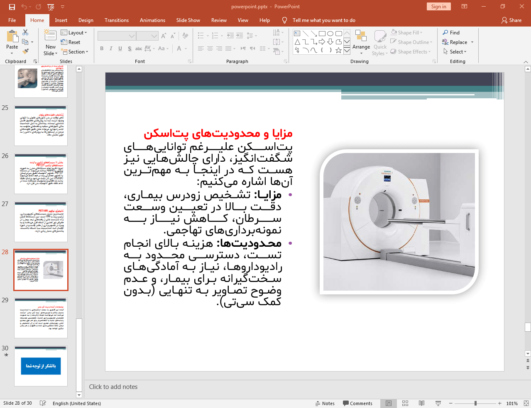The width and height of the screenshot is (531, 408).
Task: Click the 101% zoom level text
Action: click(x=512, y=403)
